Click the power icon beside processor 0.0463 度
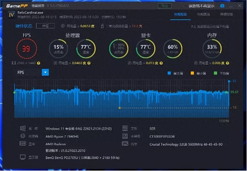This screenshot has width=247, height=171. (x=55, y=63)
